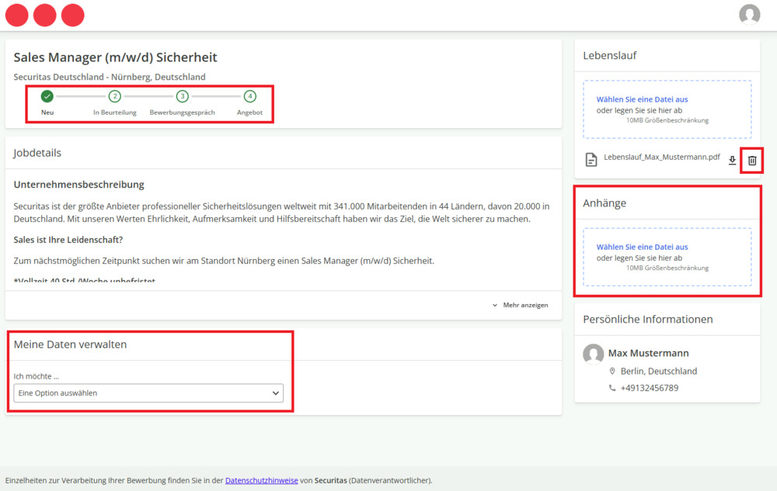Select step 4 Angebot

(249, 97)
